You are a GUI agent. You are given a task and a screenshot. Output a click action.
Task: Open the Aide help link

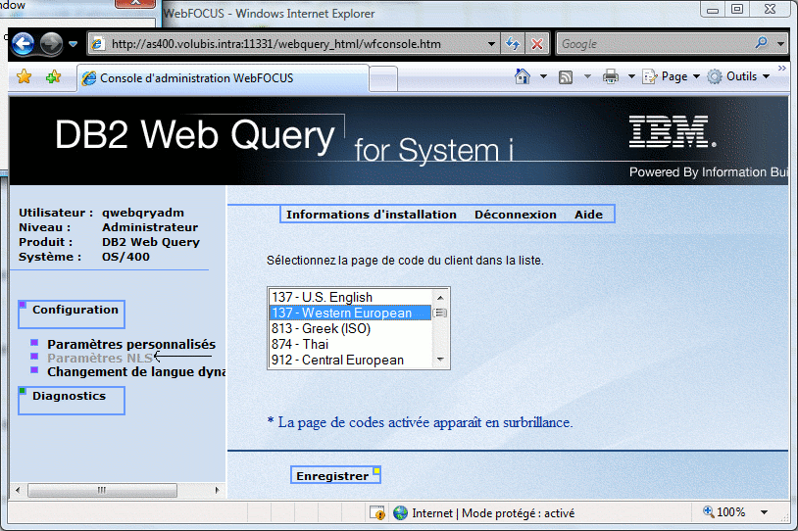point(588,215)
